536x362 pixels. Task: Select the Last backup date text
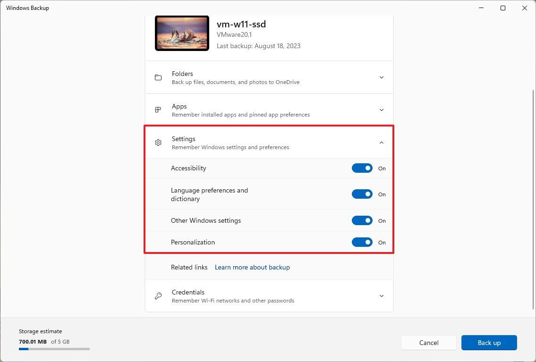click(x=259, y=46)
